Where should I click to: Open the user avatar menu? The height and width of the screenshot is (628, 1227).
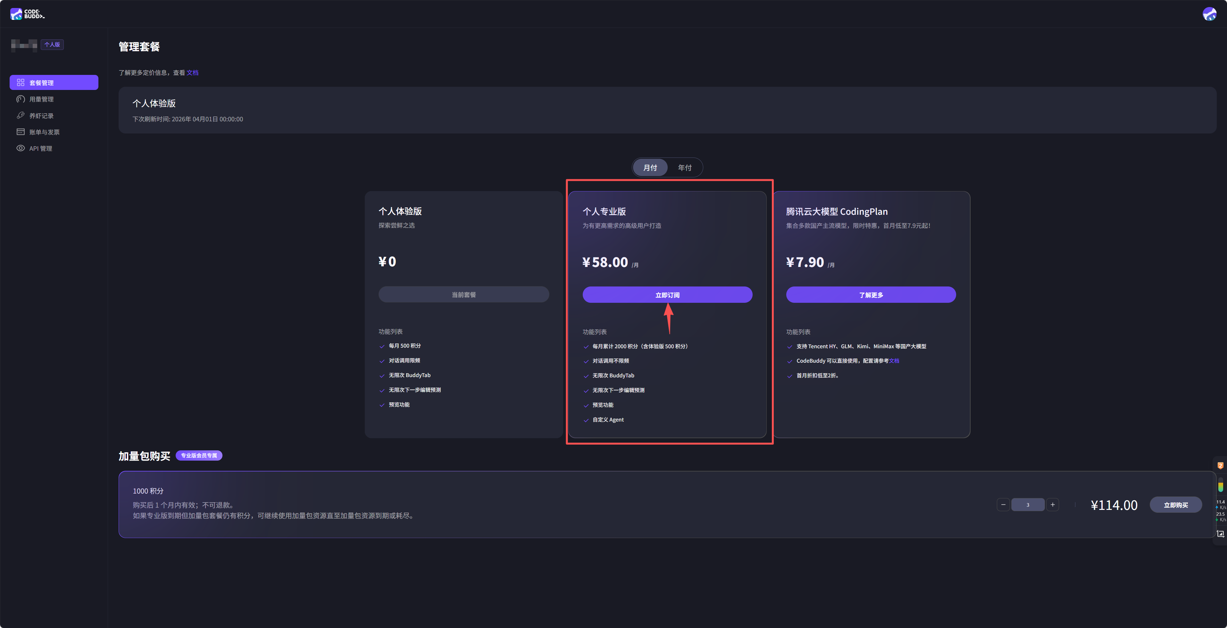pos(1209,14)
